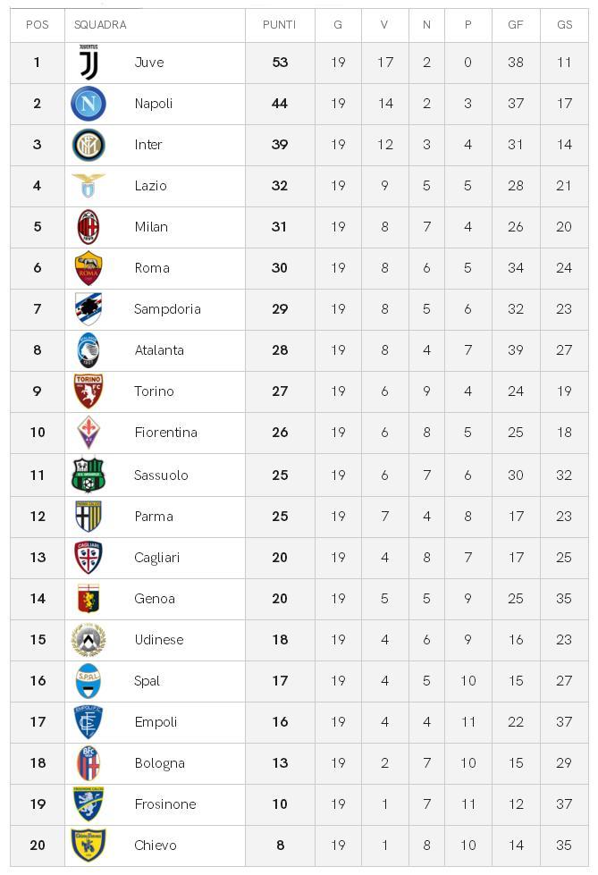
Task: Click the Frosinone team name
Action: click(x=165, y=804)
